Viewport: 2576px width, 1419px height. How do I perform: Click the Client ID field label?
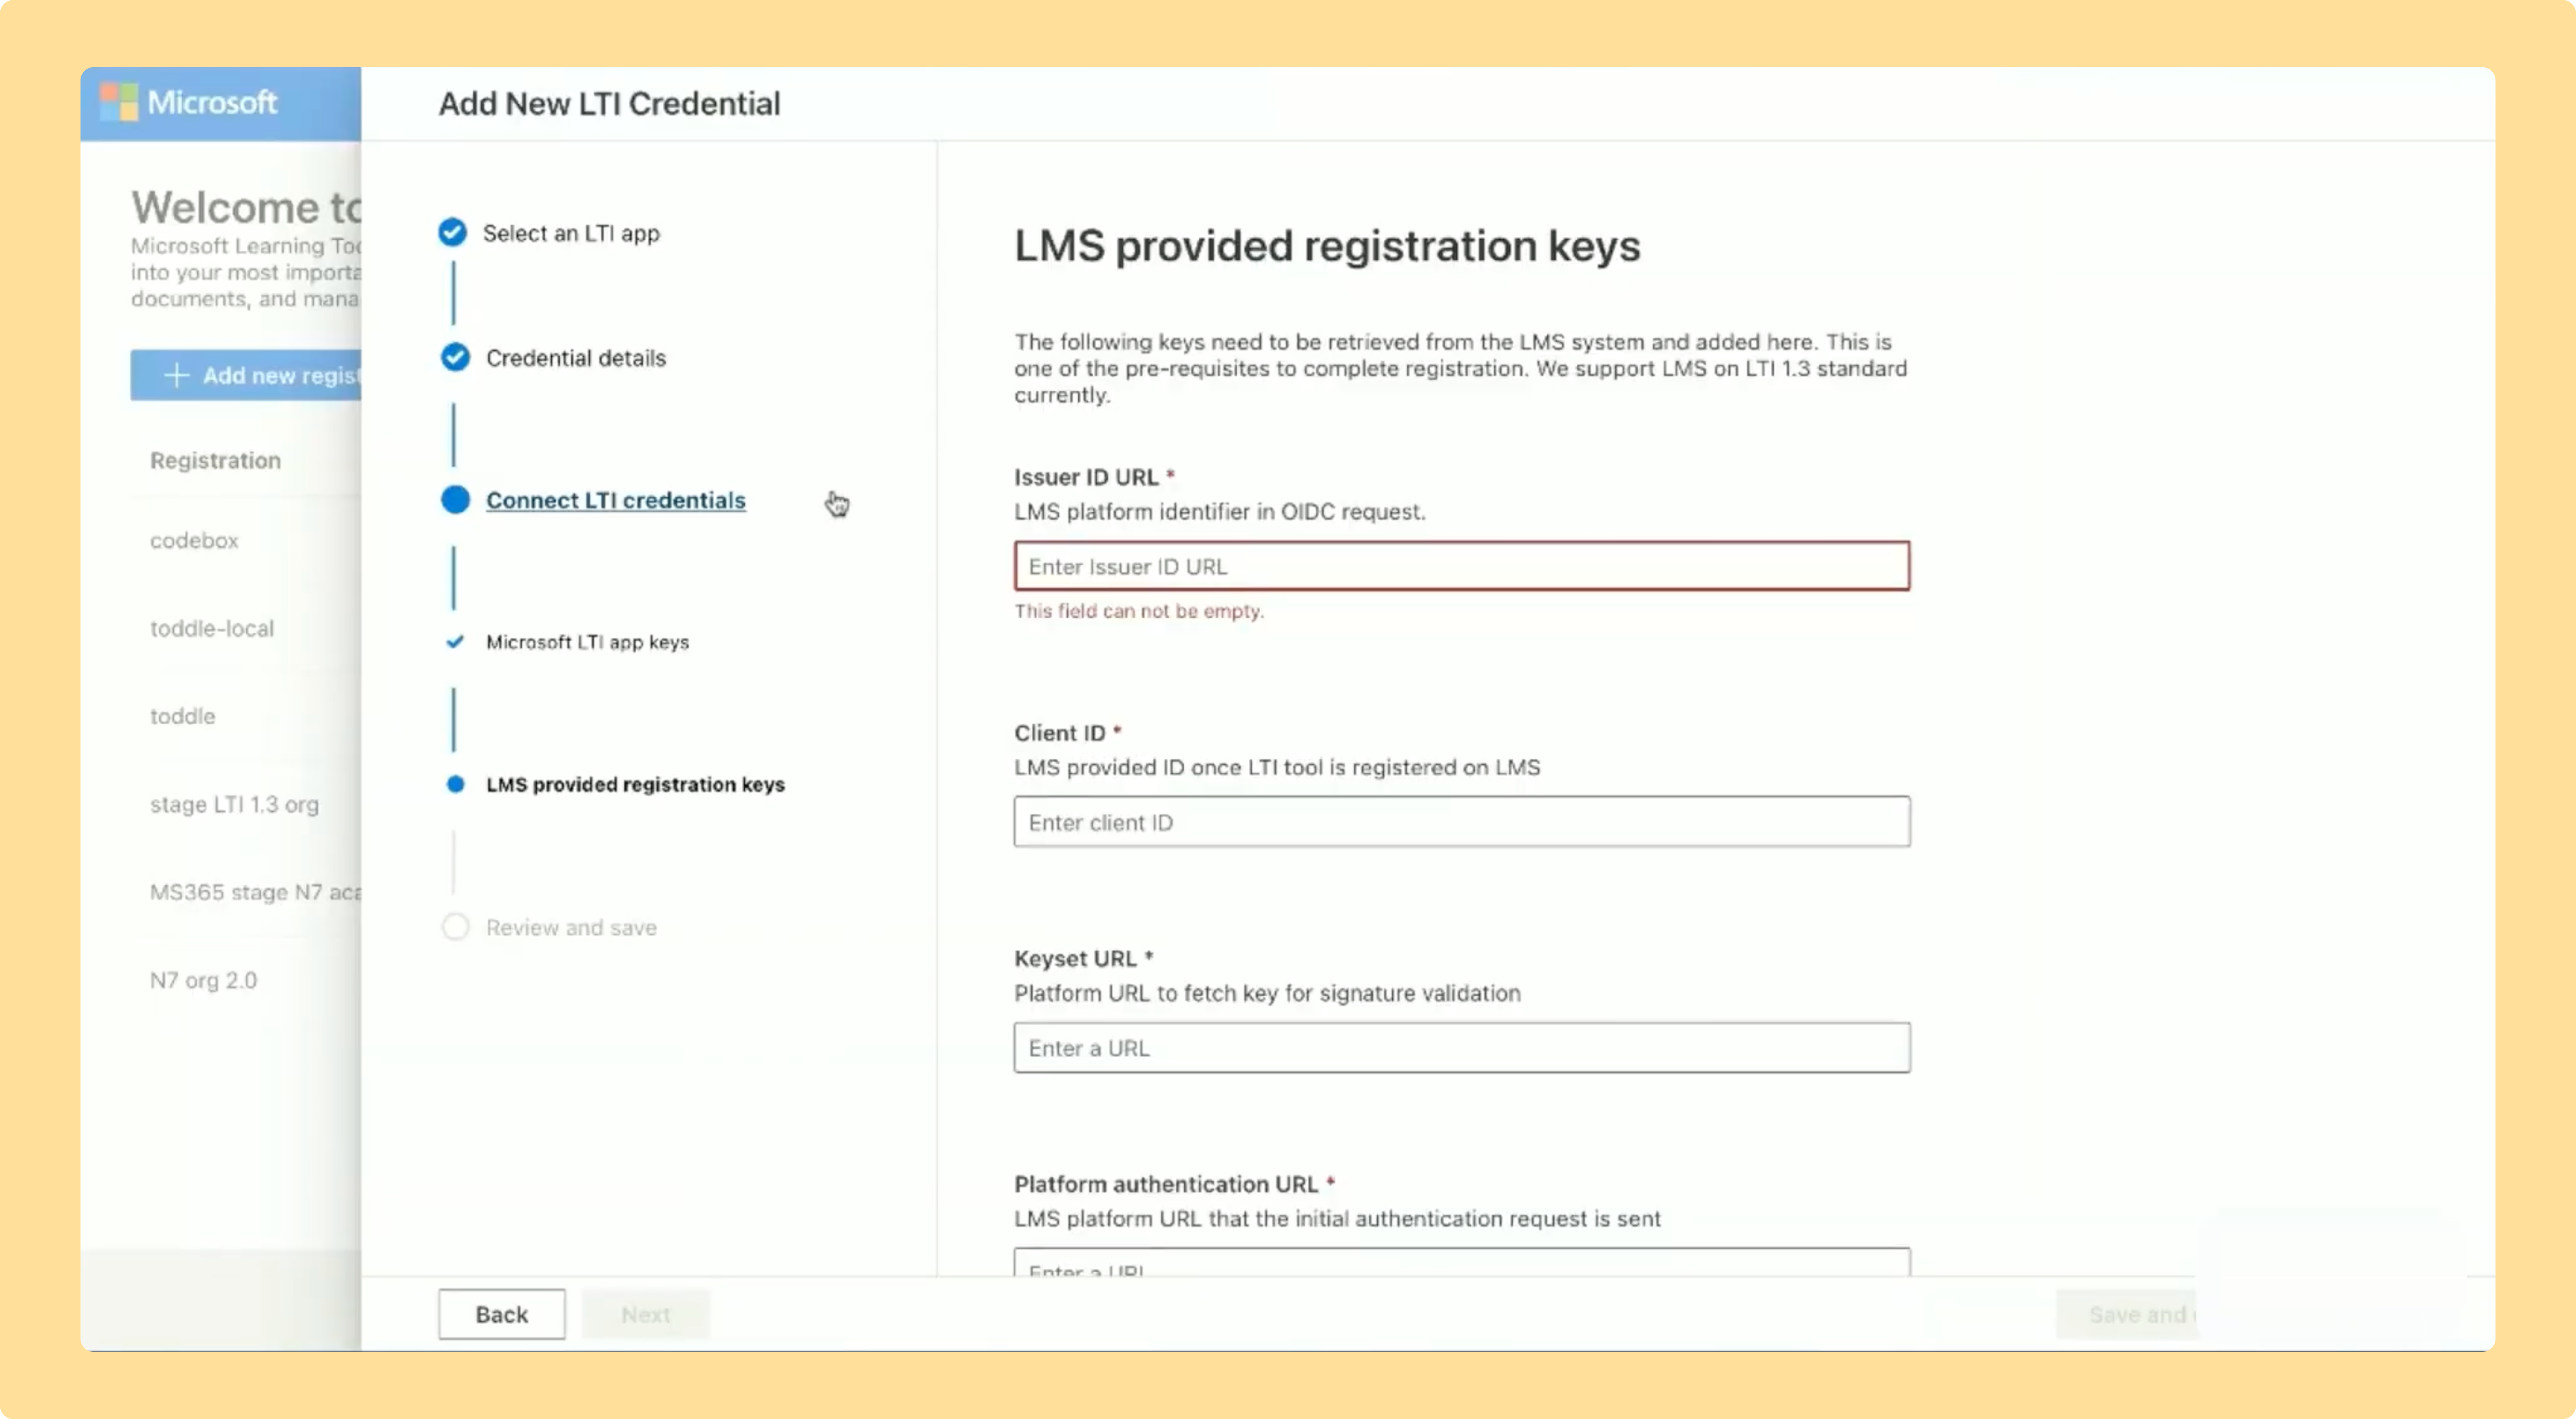pyautogui.click(x=1060, y=733)
